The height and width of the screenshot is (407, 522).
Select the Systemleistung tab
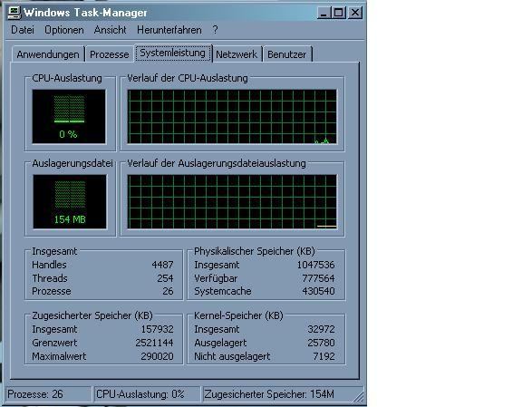tap(172, 53)
